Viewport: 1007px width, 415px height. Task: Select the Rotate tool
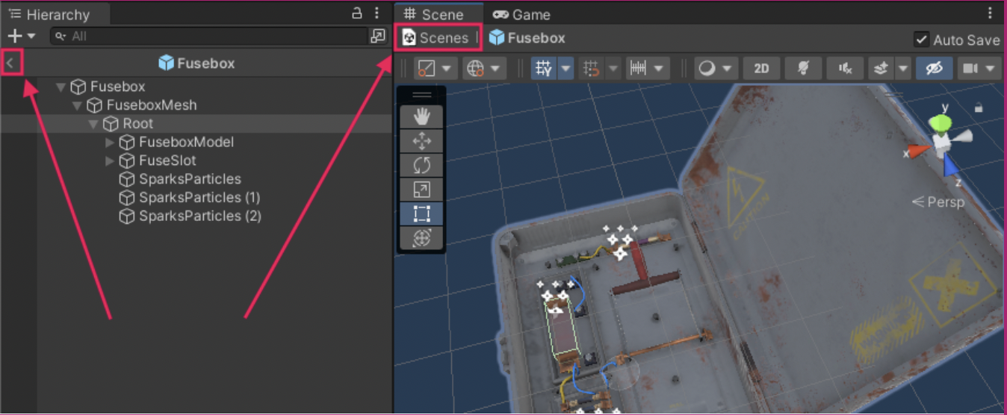(422, 164)
